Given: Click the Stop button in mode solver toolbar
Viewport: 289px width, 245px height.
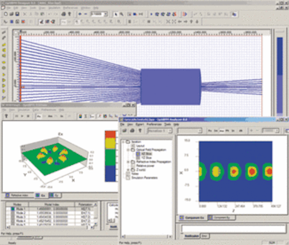Looking at the screenshot, I should coord(28,116).
